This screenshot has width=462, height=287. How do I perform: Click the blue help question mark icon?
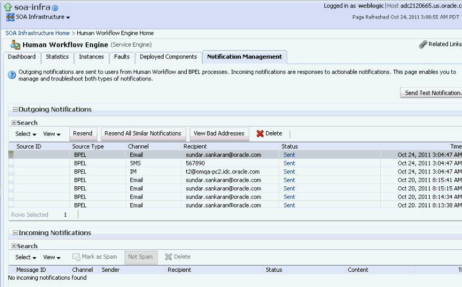click(x=12, y=75)
